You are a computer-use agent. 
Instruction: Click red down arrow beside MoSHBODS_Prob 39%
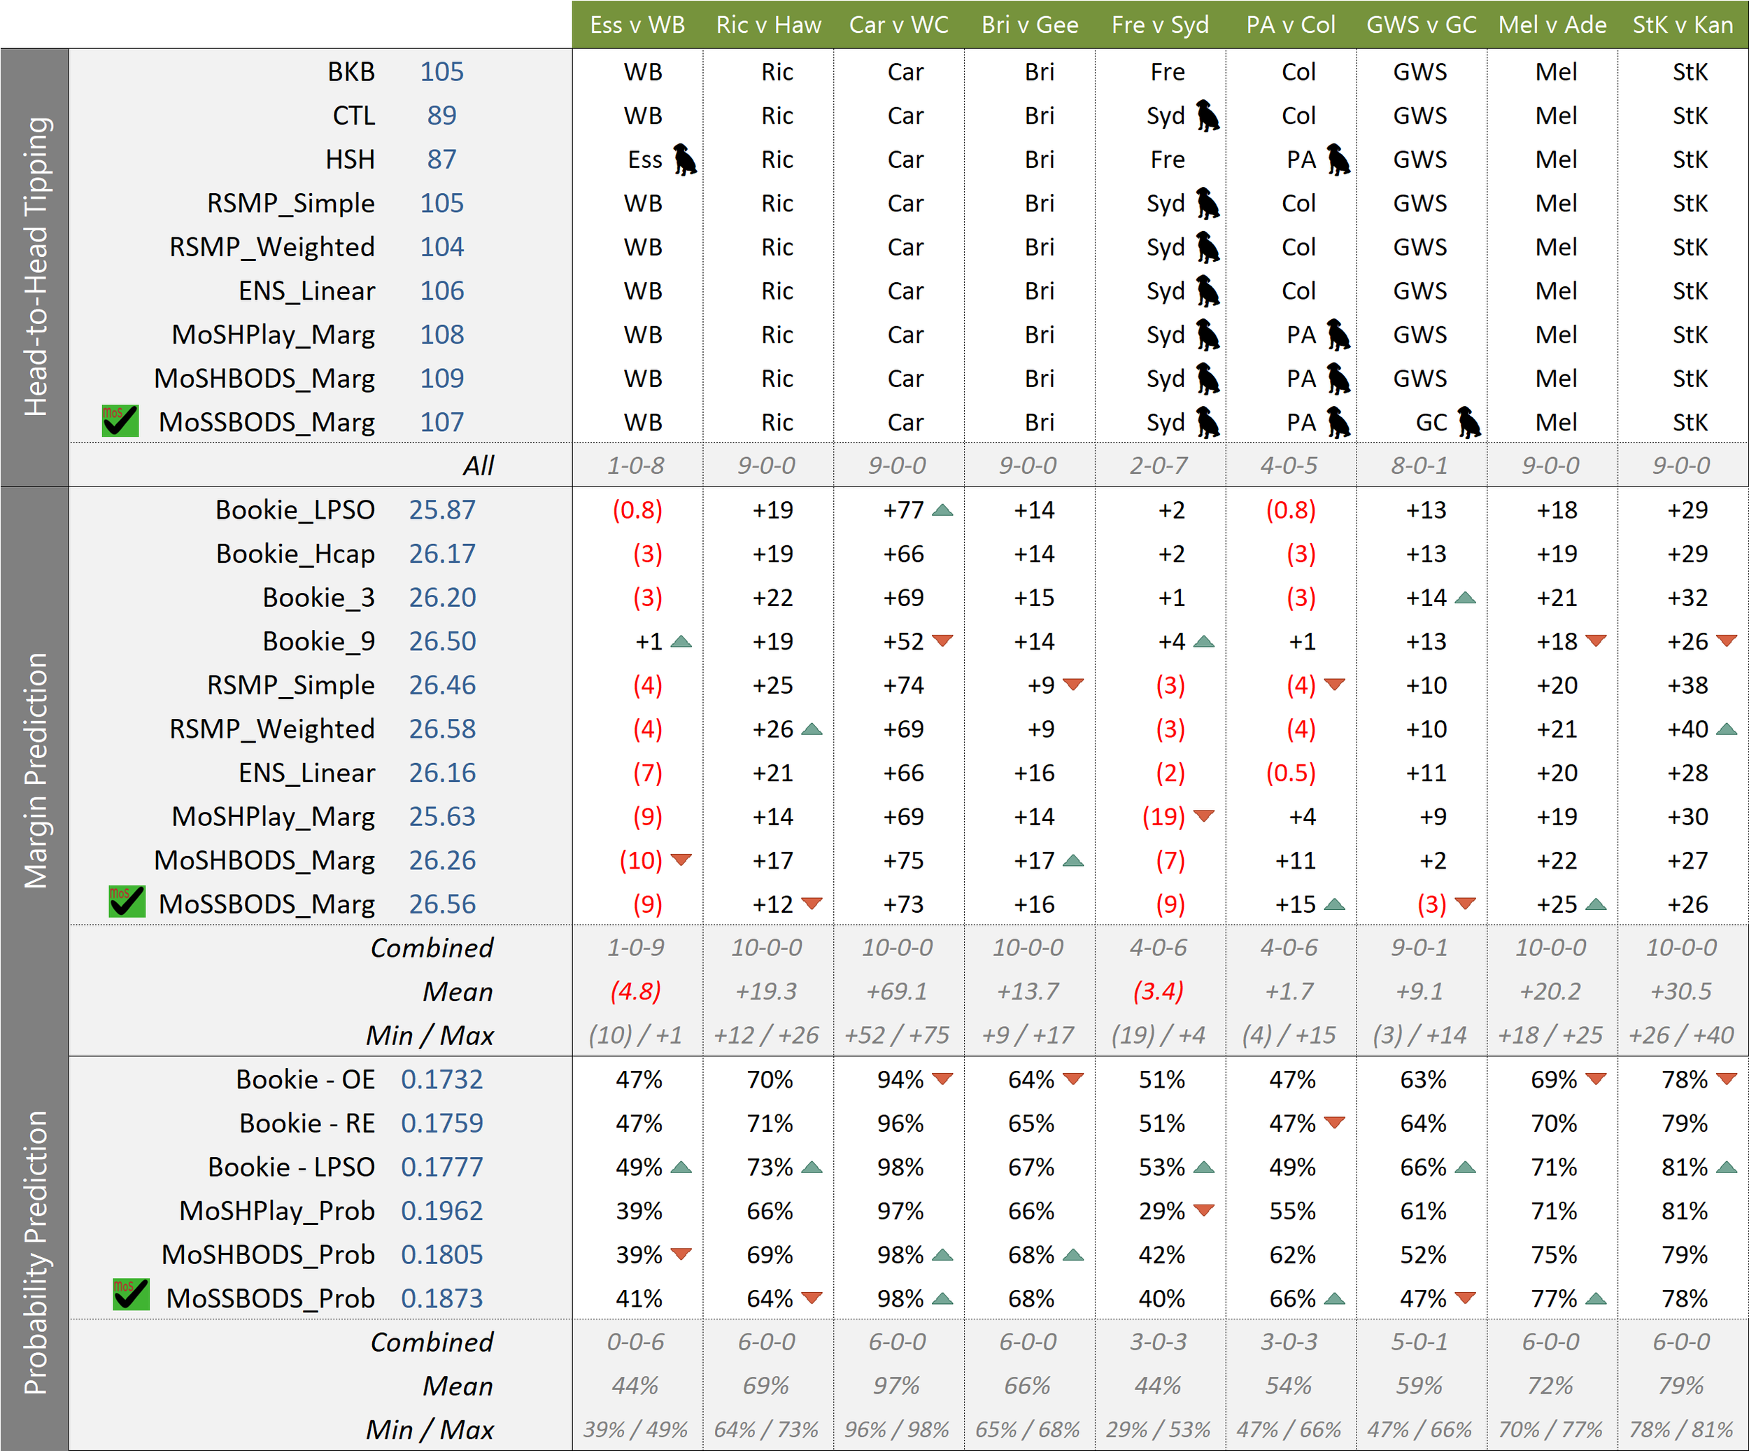[681, 1254]
